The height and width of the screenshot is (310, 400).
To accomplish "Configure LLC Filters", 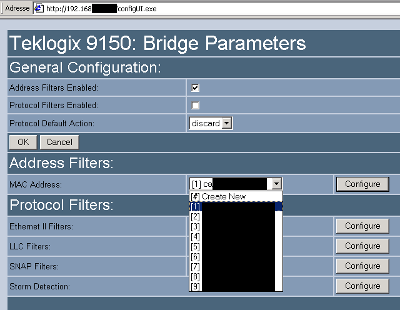I will click(362, 246).
